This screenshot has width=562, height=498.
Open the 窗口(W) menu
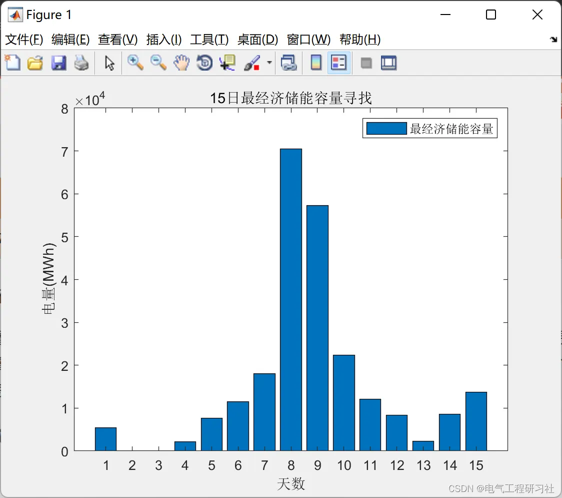pyautogui.click(x=308, y=39)
